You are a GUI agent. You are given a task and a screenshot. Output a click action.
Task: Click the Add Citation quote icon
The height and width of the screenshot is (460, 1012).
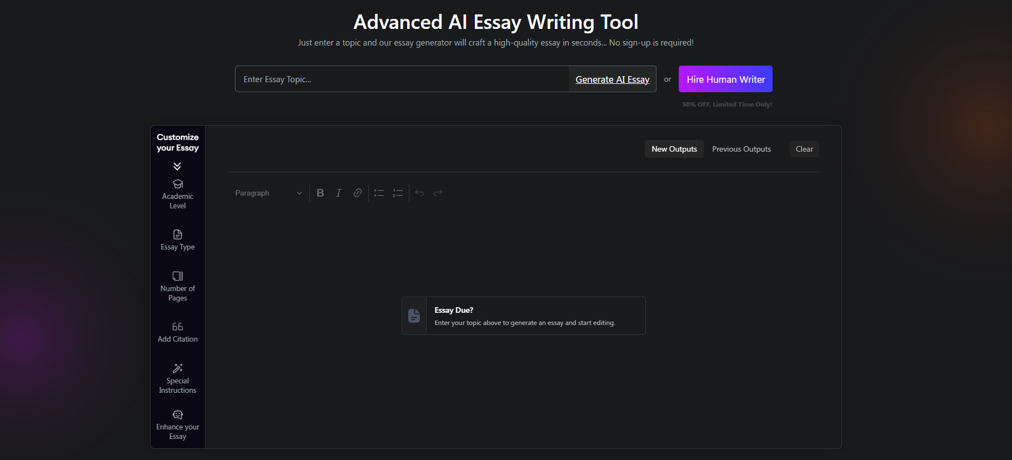(x=178, y=327)
